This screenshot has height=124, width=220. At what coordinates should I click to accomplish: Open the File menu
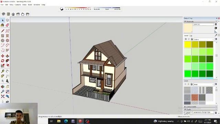click(x=2, y=5)
